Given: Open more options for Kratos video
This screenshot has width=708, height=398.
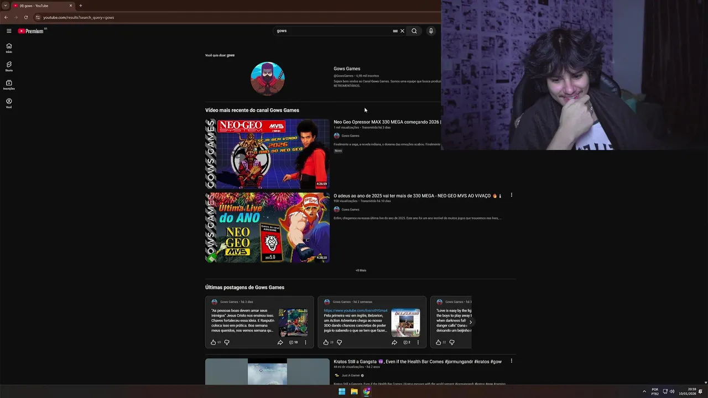Looking at the screenshot, I should coord(511,361).
